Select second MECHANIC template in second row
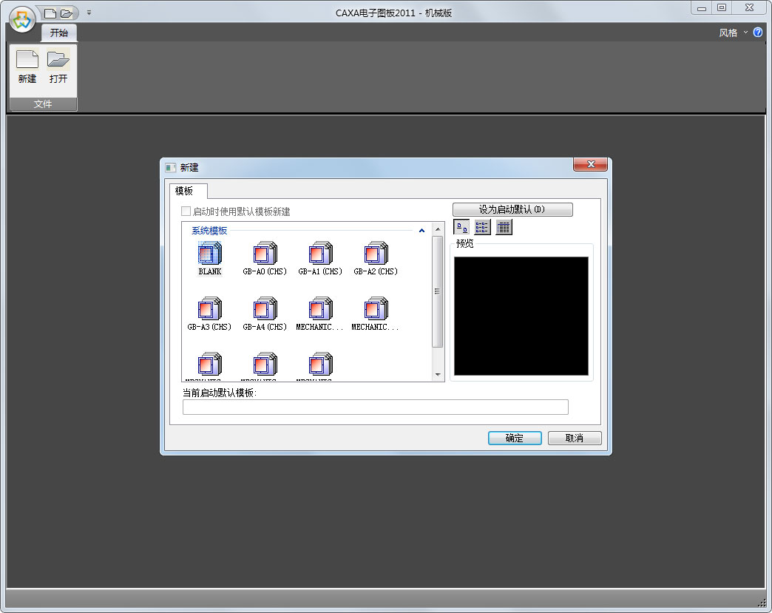The width and height of the screenshot is (772, 613). [x=376, y=314]
